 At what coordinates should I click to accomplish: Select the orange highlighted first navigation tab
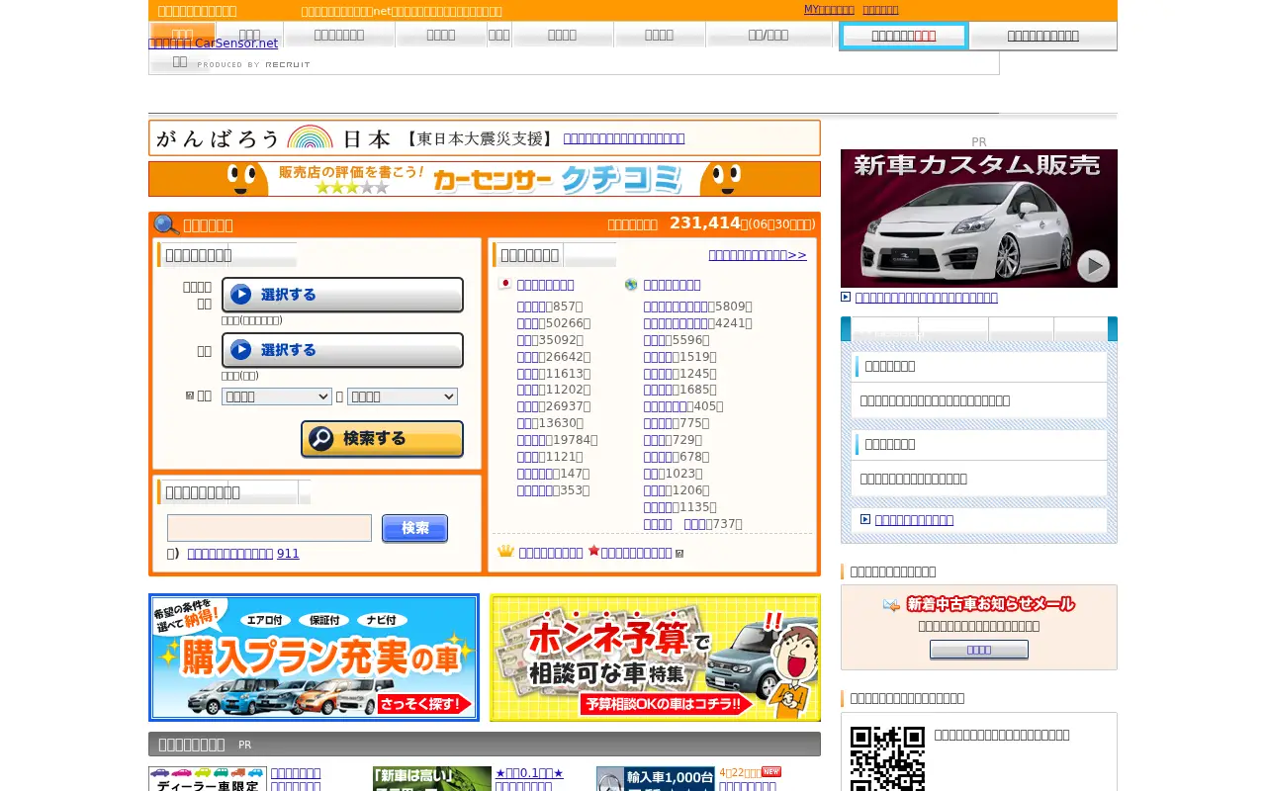click(182, 35)
